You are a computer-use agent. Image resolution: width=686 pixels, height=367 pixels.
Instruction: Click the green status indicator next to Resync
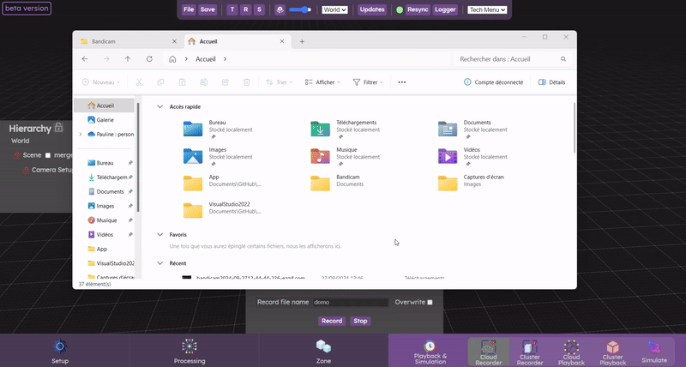(400, 9)
